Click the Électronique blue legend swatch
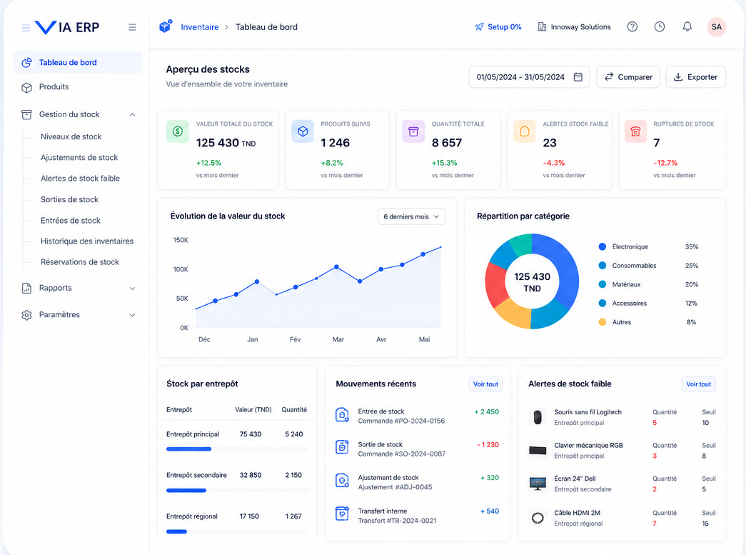This screenshot has height=555, width=746. point(603,246)
